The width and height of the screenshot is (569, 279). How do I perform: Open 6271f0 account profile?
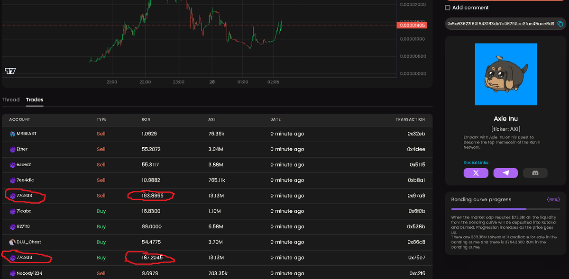pos(24,227)
